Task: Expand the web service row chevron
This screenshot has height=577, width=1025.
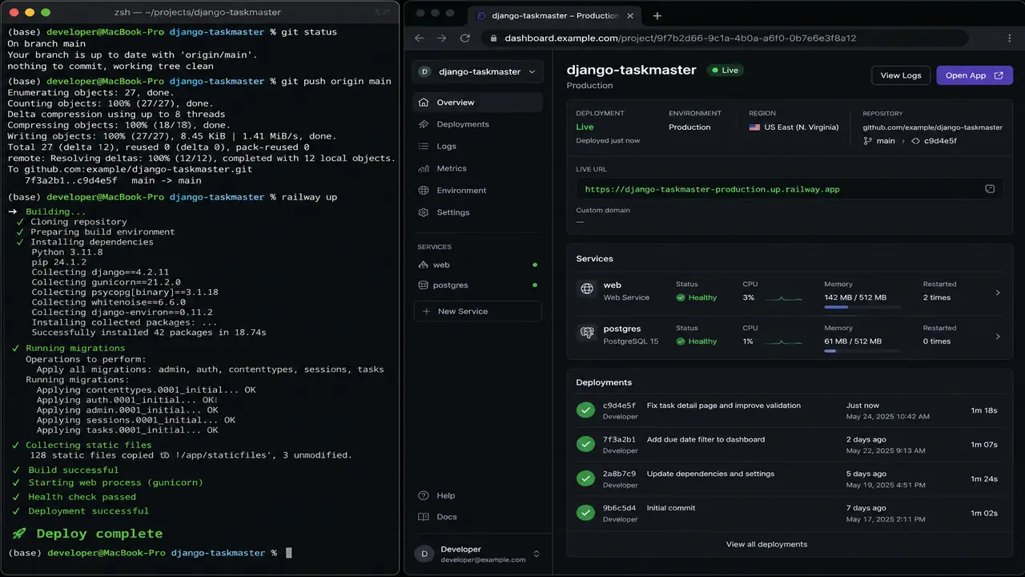Action: (998, 293)
